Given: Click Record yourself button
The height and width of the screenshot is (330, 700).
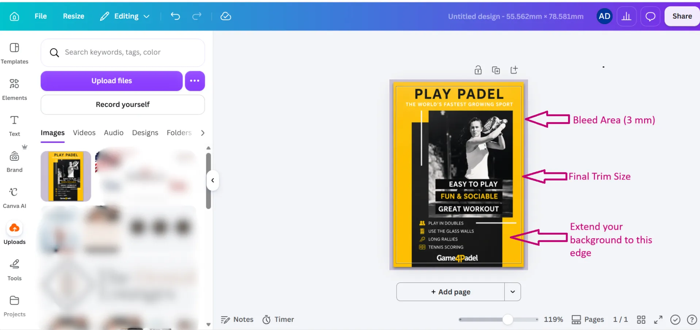Looking at the screenshot, I should tap(123, 105).
